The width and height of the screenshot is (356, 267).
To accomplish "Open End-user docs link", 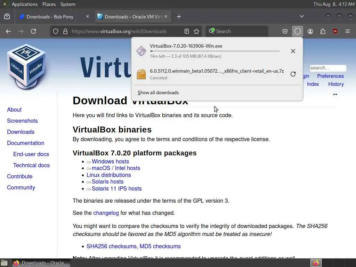I will pos(31,154).
